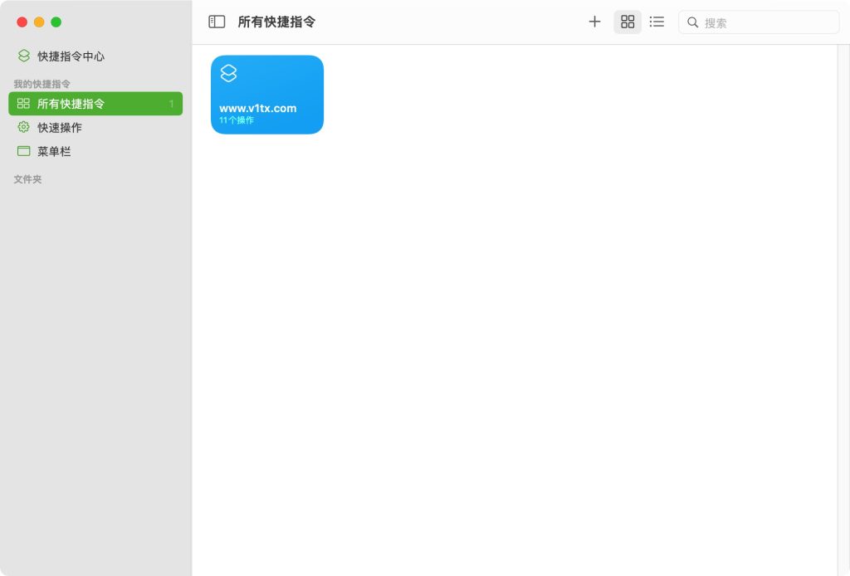Open 快捷指令中心 from the sidebar
Image resolution: width=850 pixels, height=576 pixels.
tap(71, 56)
